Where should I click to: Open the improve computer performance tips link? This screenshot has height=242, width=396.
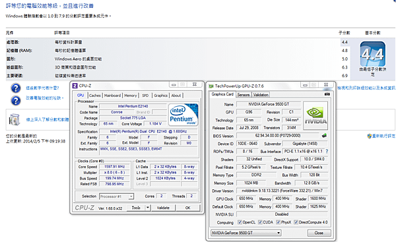[44, 98]
